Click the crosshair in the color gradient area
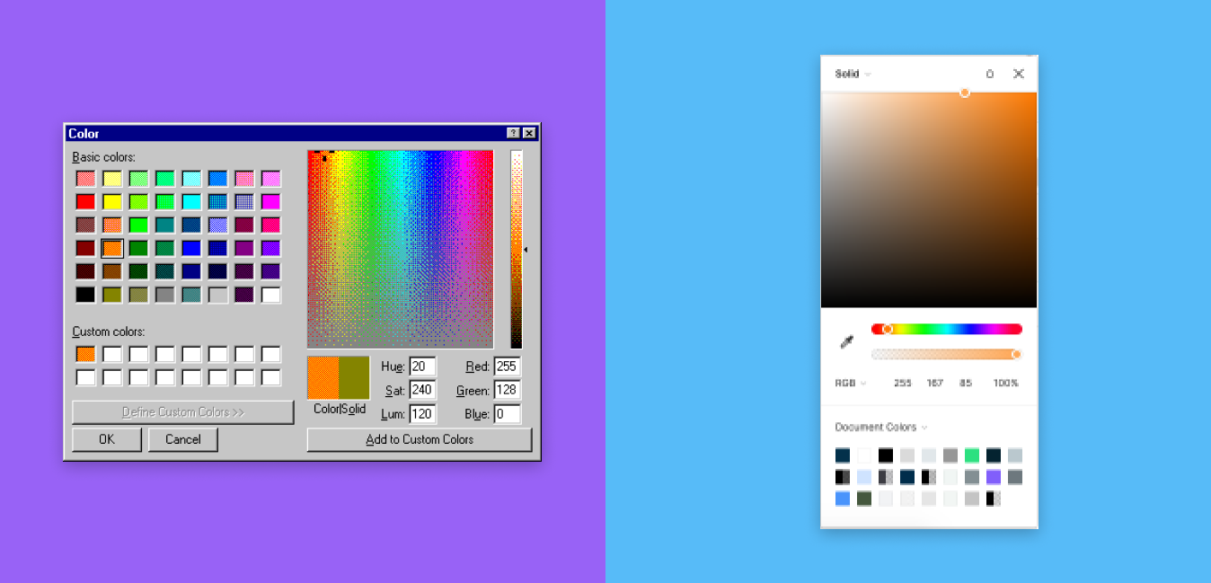The height and width of the screenshot is (583, 1211). coord(325,156)
